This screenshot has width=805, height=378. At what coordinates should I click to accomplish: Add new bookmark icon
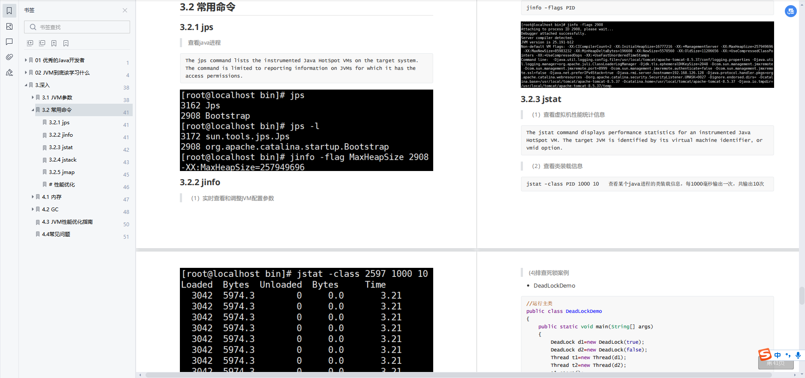point(54,43)
